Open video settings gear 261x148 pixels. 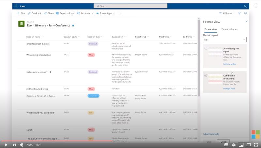[234, 145]
